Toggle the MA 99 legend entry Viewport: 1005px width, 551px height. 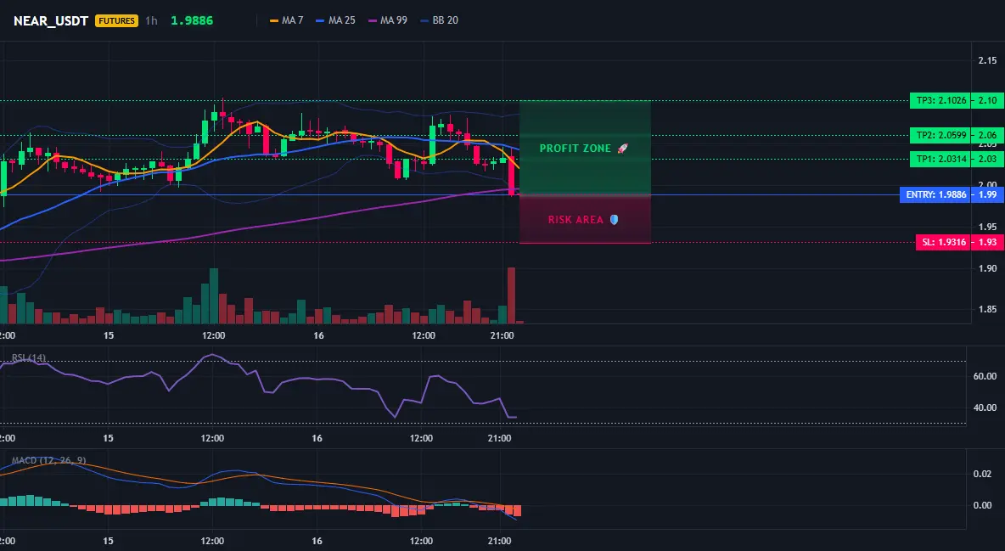point(387,20)
